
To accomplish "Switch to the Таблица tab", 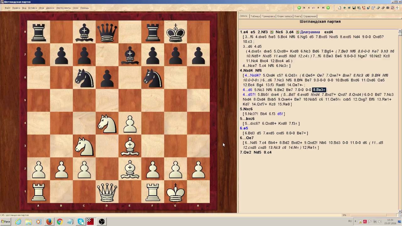I will pos(255,16).
